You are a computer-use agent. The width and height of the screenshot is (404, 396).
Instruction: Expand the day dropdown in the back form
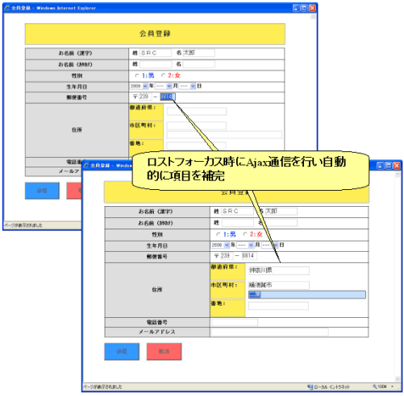click(193, 86)
